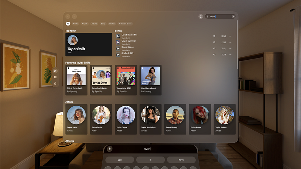
Task: Open more options for Blank Space
Action: 231,48
